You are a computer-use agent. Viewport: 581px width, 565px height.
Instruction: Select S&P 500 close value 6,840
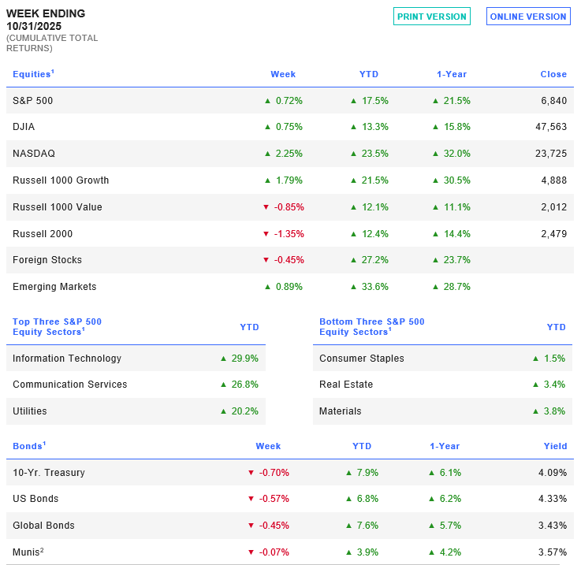tap(553, 101)
